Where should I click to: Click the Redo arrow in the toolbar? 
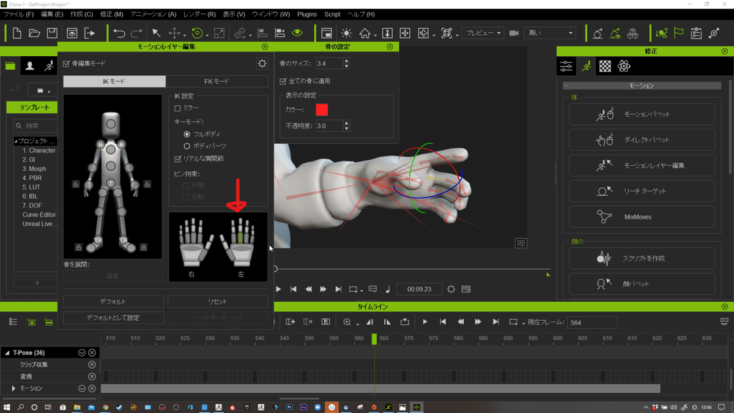tap(137, 33)
